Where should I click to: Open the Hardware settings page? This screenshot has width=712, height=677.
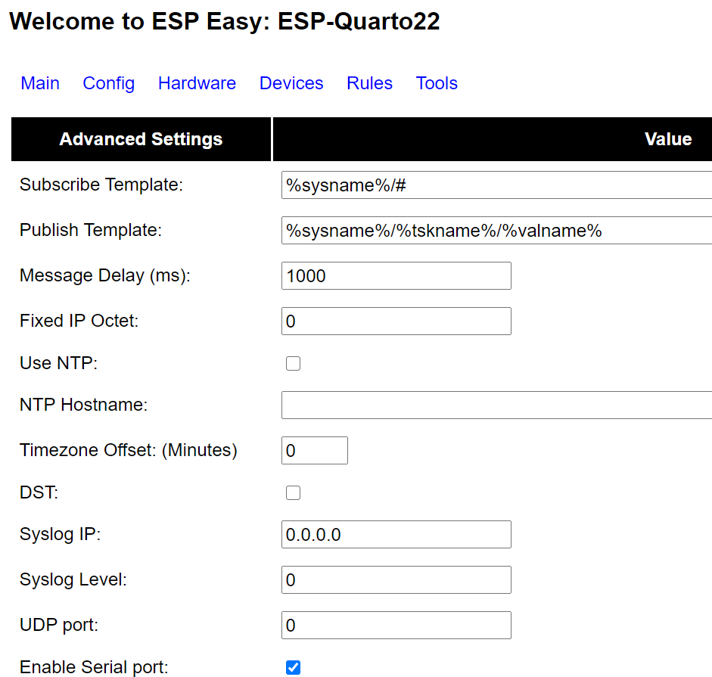click(197, 83)
